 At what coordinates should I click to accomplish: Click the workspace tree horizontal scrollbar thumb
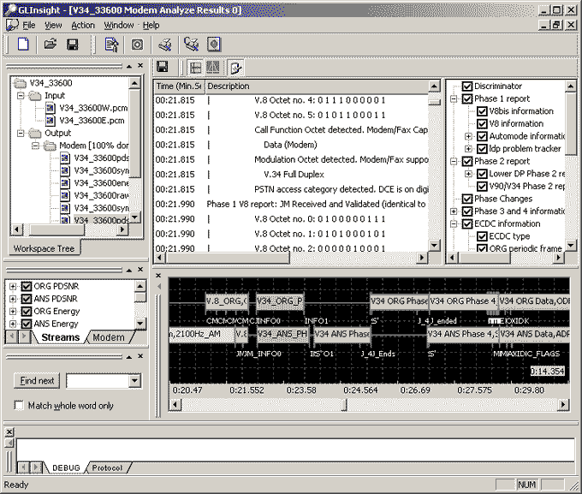pyautogui.click(x=57, y=230)
